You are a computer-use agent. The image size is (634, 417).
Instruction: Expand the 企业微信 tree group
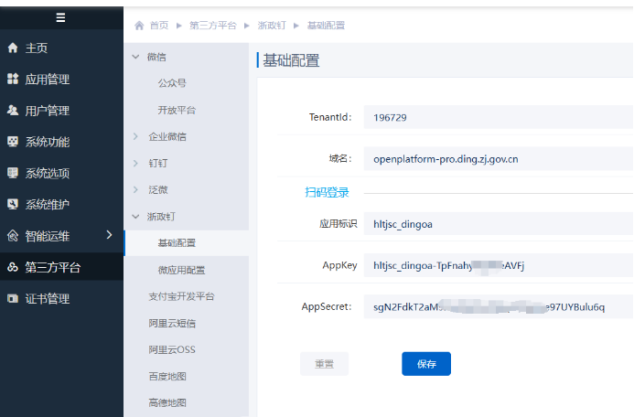tap(135, 136)
